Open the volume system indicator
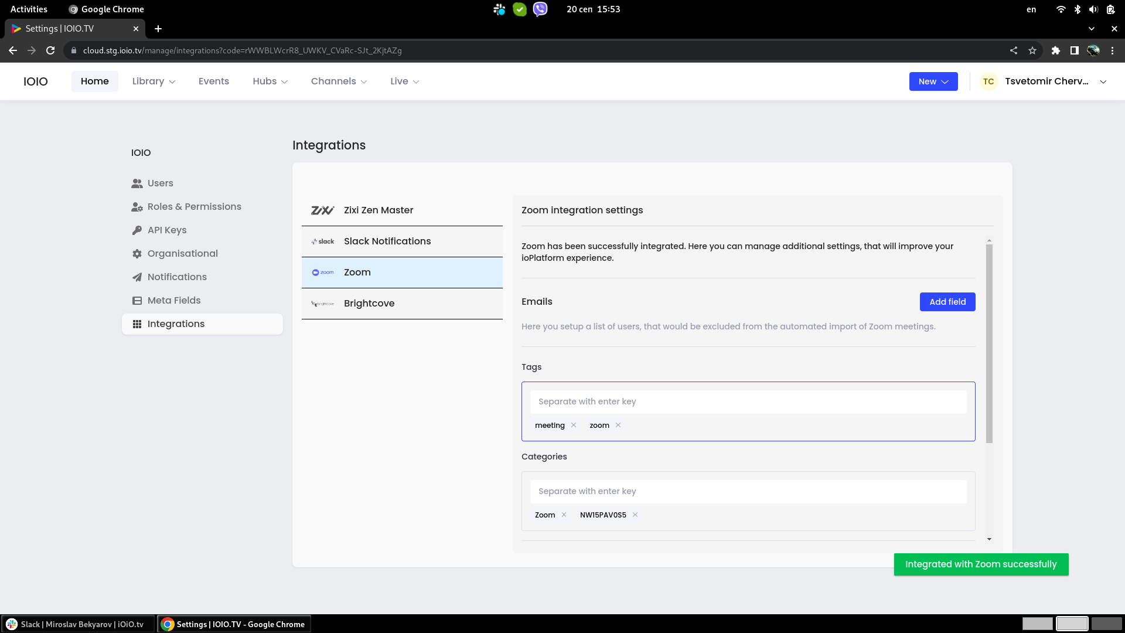Image resolution: width=1125 pixels, height=633 pixels. point(1093,9)
